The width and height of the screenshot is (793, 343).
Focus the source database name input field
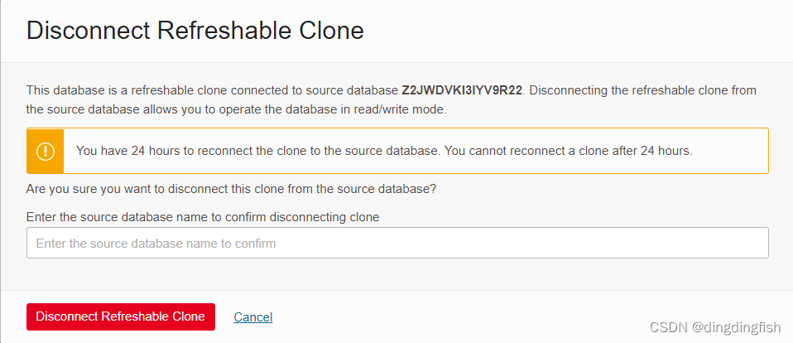pyautogui.click(x=397, y=243)
